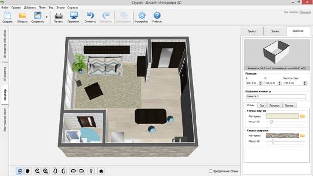313x176 pixels.
Task: Switch to the Проект tab
Action: (x=252, y=31)
